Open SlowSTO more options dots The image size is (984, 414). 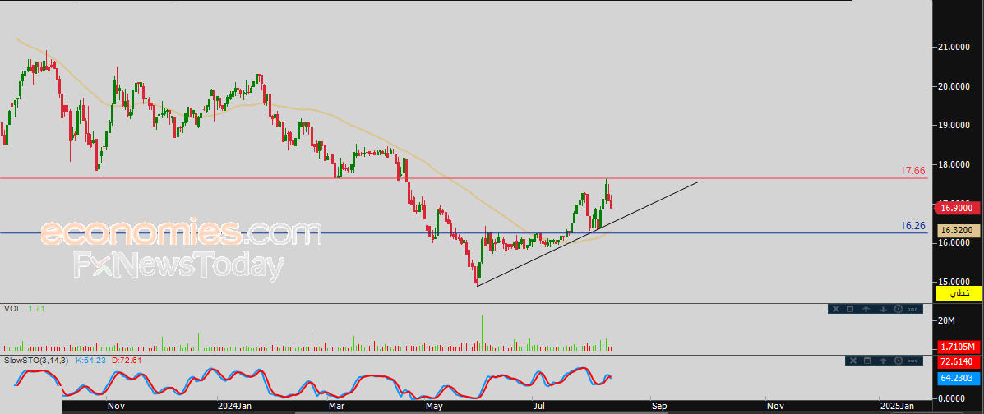(x=914, y=360)
